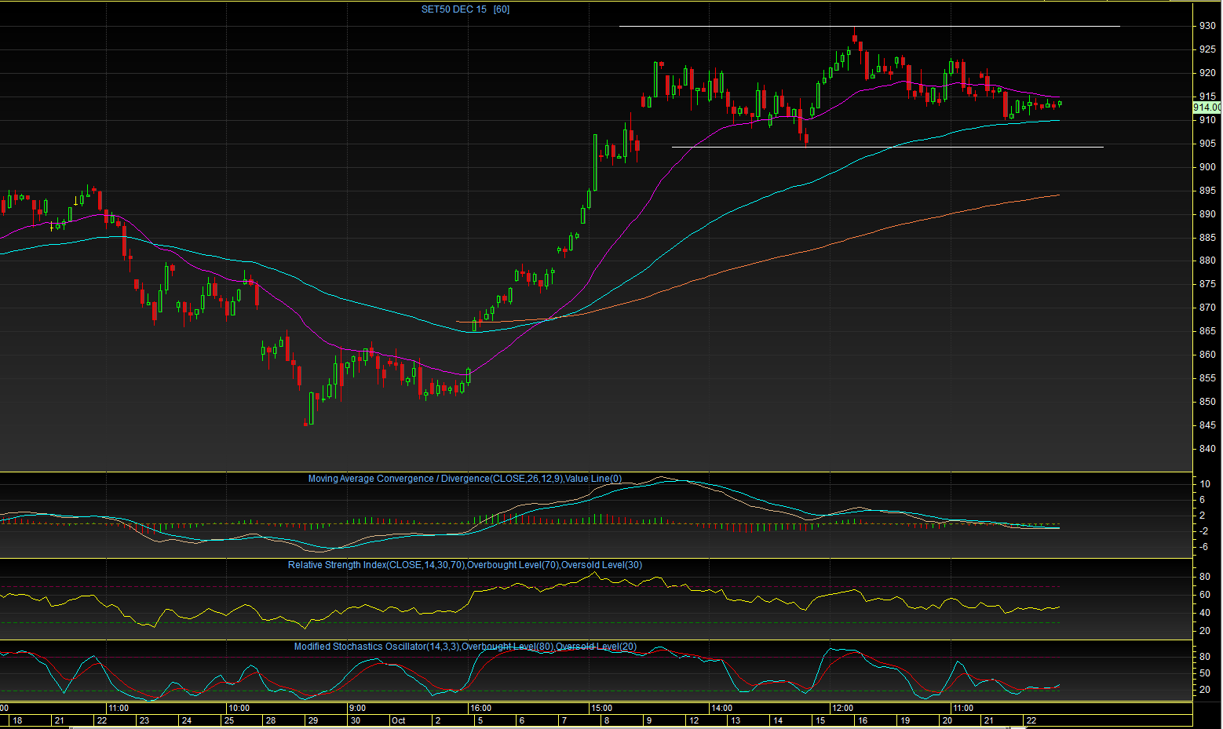Click the 14:00 time label on time axis
Viewport: 1223px width, 729px height.
721,708
